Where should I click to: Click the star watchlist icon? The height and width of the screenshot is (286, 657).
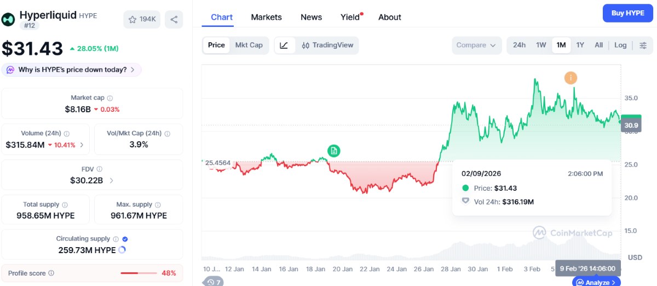pos(132,20)
